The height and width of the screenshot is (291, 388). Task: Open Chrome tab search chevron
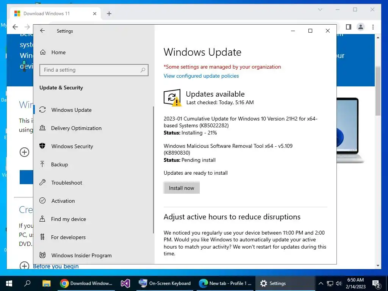click(320, 9)
